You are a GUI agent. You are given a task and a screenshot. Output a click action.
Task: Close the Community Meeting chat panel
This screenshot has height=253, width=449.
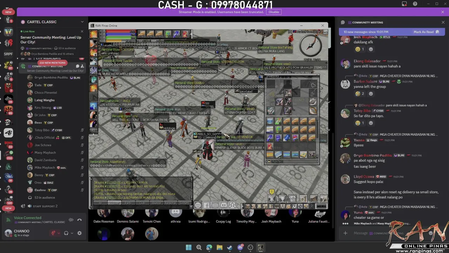pos(443,22)
